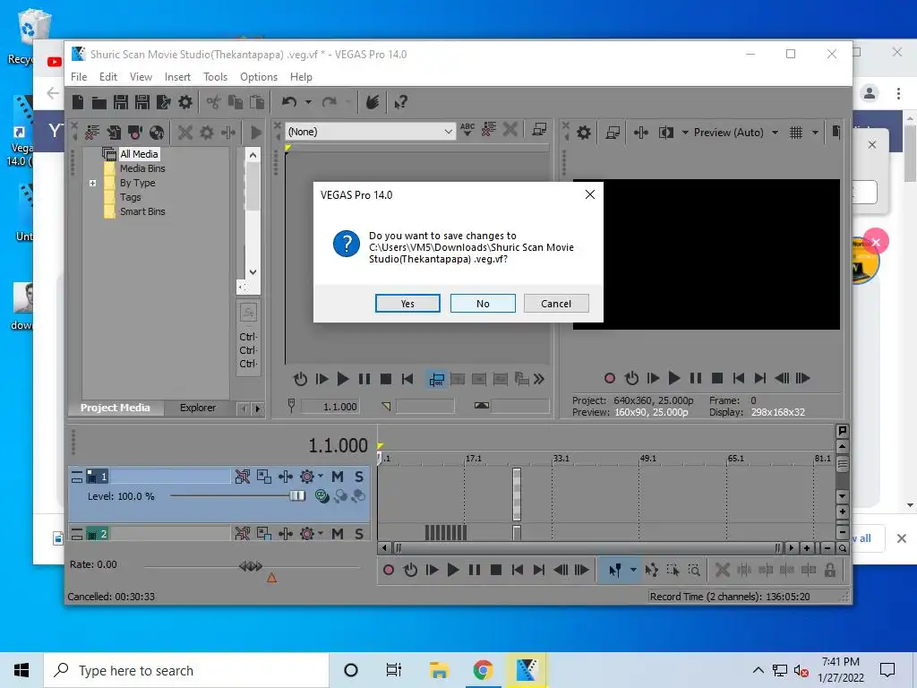Click main timeline Play button
The width and height of the screenshot is (917, 688).
tap(452, 570)
